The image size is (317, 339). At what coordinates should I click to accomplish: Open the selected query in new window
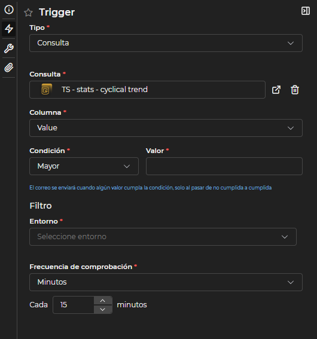(x=276, y=90)
